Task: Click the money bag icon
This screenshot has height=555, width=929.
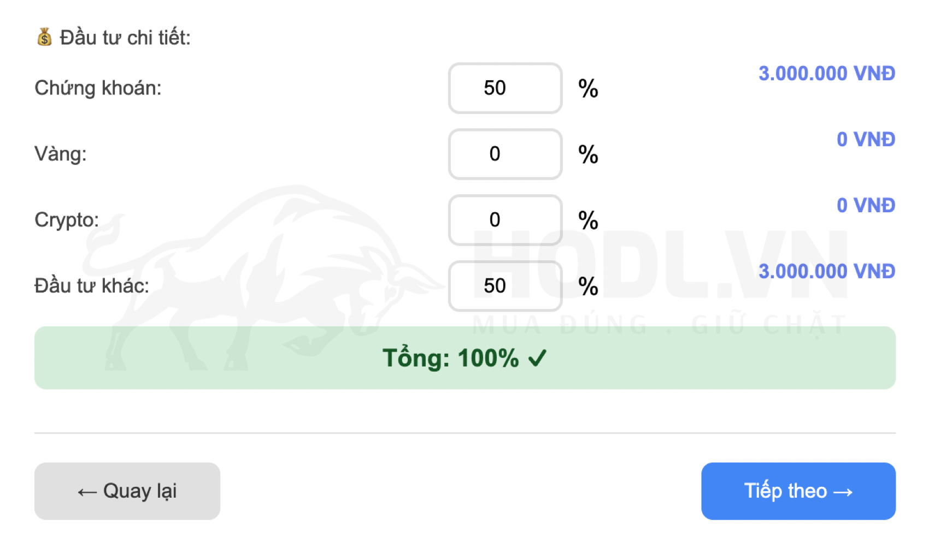Action: [44, 37]
